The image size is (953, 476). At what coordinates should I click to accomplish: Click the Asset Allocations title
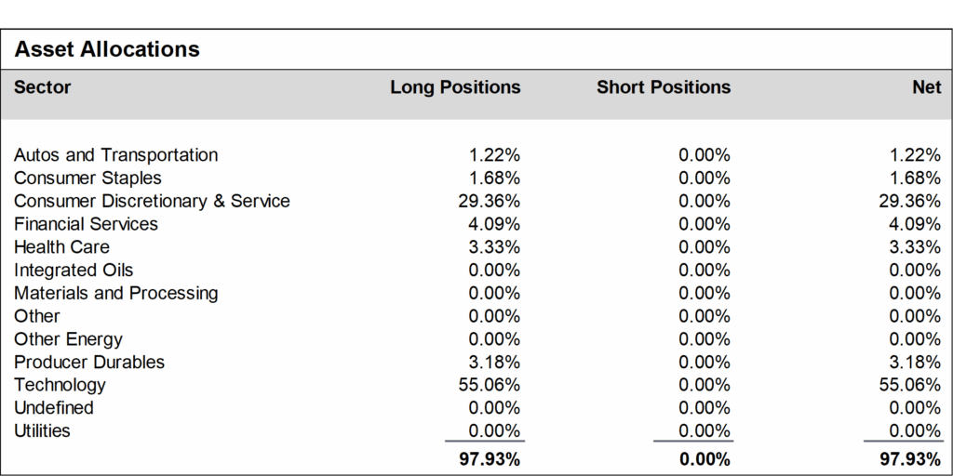pos(107,49)
